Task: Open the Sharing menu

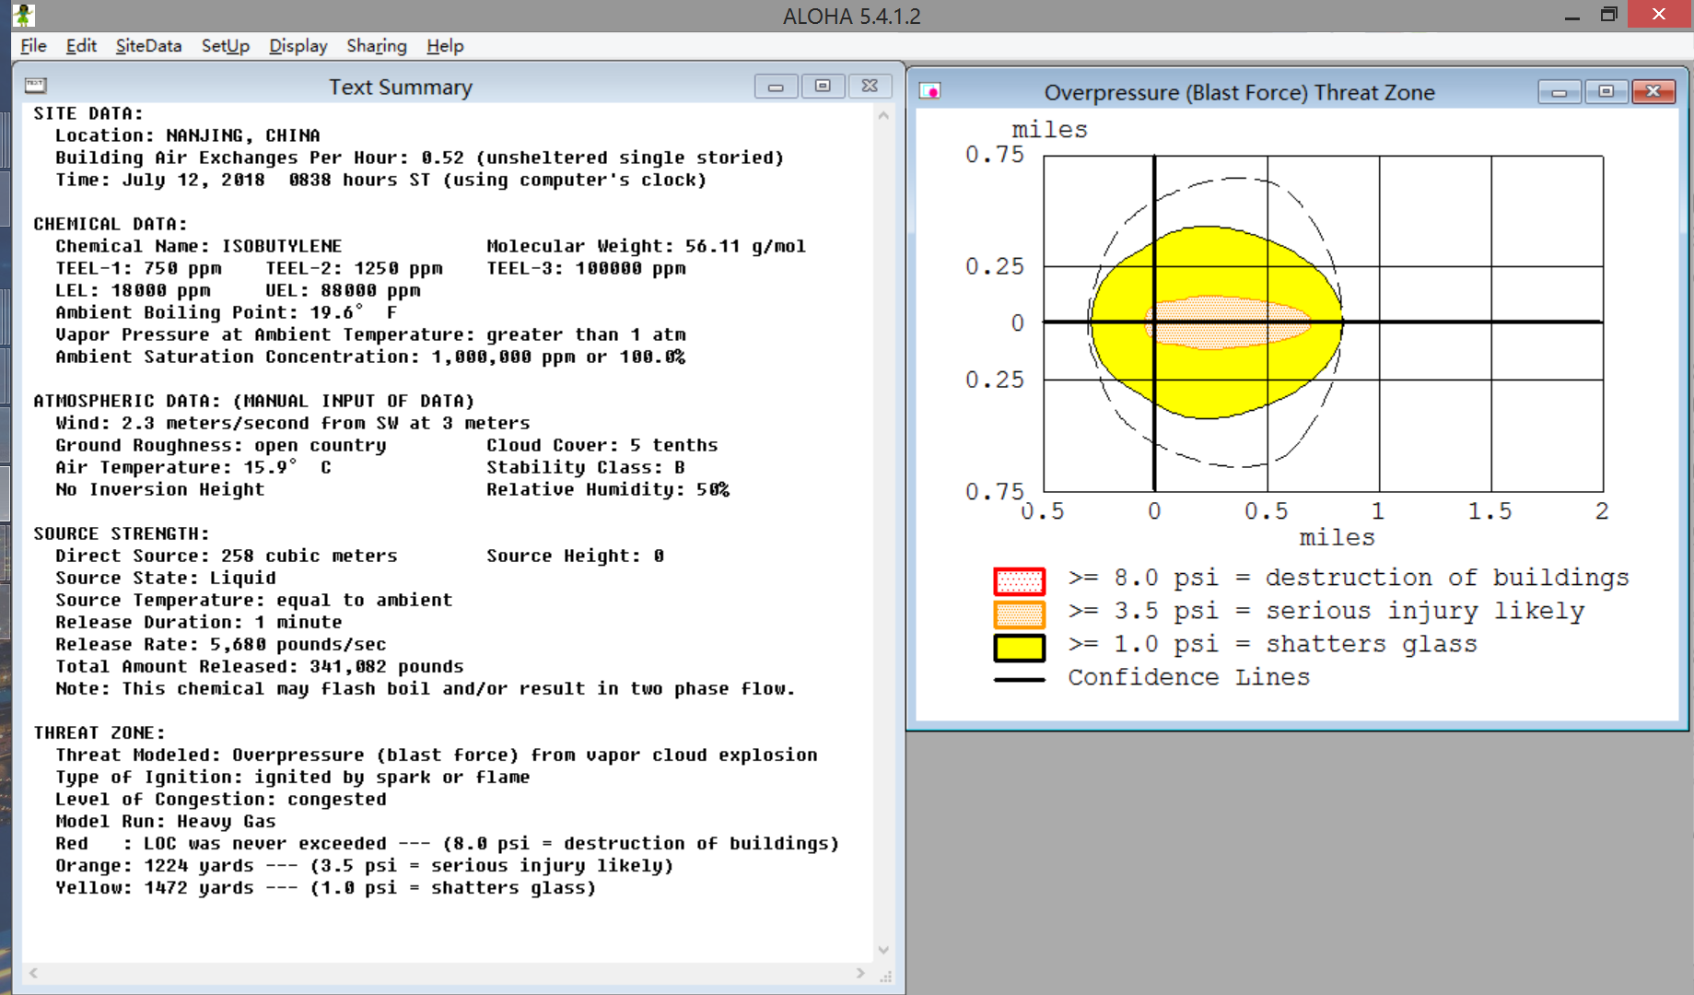Action: 376,46
